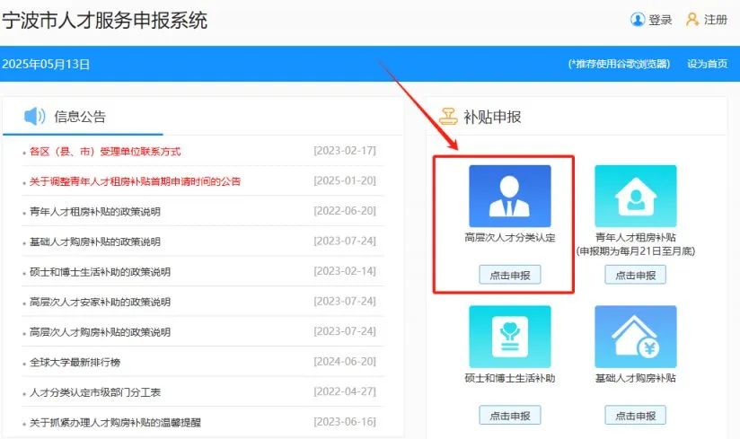Click the date [2023-02-14]
740x439 pixels.
point(345,272)
